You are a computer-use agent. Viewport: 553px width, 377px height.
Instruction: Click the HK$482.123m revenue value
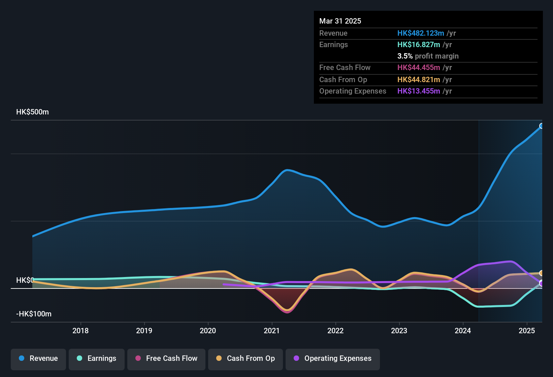coord(421,33)
